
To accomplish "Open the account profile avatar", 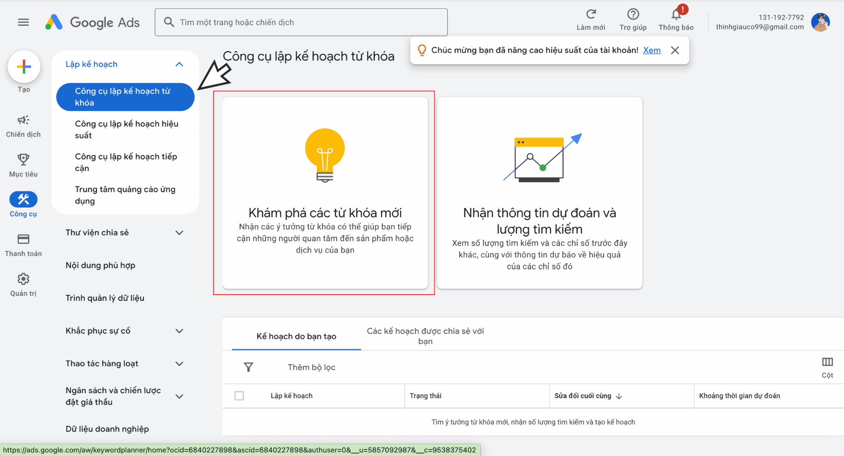I will click(x=821, y=22).
